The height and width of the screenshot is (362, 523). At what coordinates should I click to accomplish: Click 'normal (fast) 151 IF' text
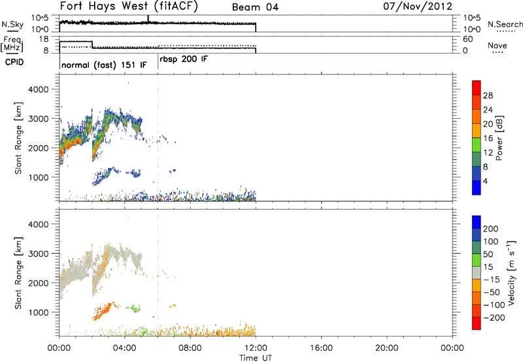(104, 65)
